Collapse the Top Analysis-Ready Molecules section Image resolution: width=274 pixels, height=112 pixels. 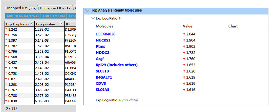(x=88, y=10)
